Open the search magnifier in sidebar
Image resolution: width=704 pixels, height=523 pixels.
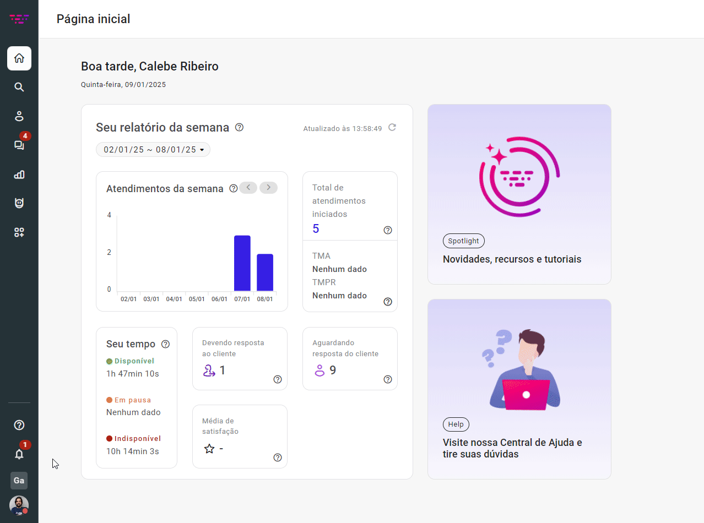pyautogui.click(x=19, y=87)
